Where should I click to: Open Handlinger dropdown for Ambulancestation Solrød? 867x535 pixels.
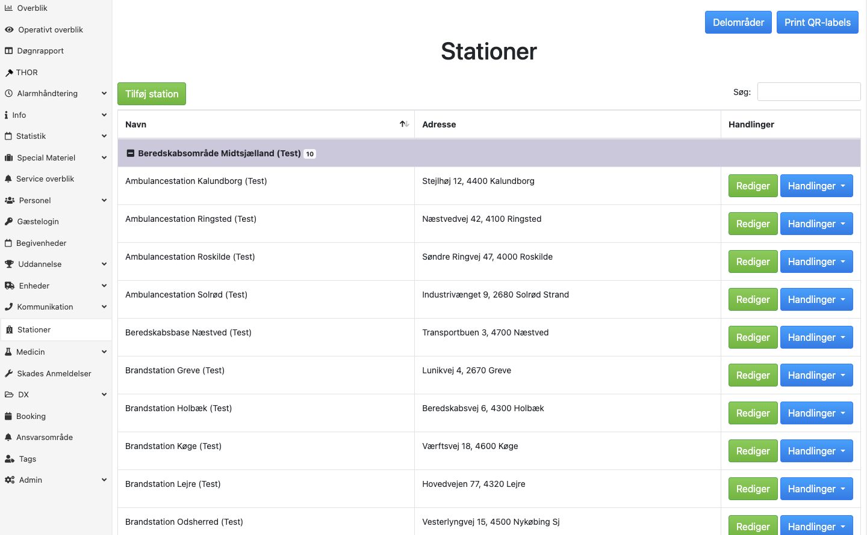coord(816,300)
